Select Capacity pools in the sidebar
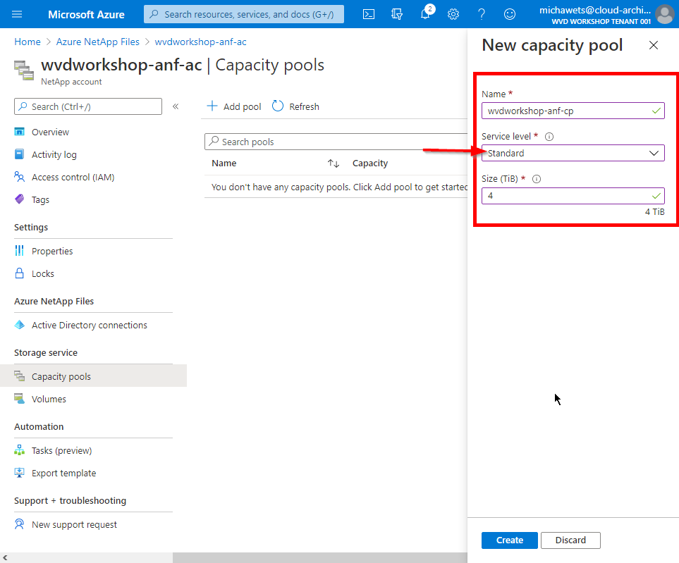 coord(94,376)
